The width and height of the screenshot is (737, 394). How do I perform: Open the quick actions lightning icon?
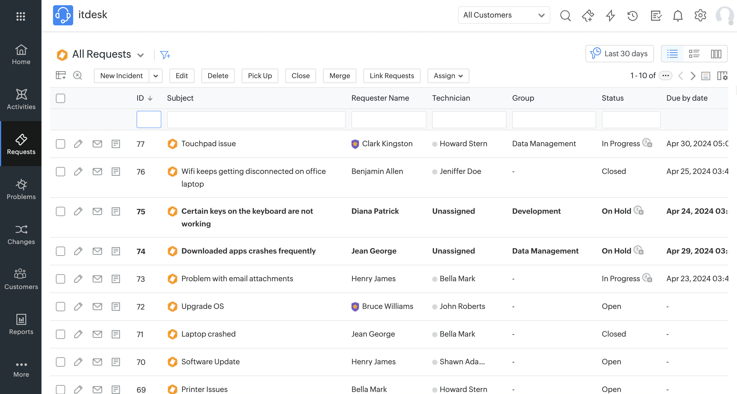click(x=610, y=15)
